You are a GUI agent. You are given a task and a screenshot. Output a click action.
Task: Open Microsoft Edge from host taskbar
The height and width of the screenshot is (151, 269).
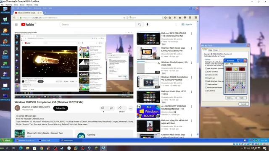click(21, 148)
